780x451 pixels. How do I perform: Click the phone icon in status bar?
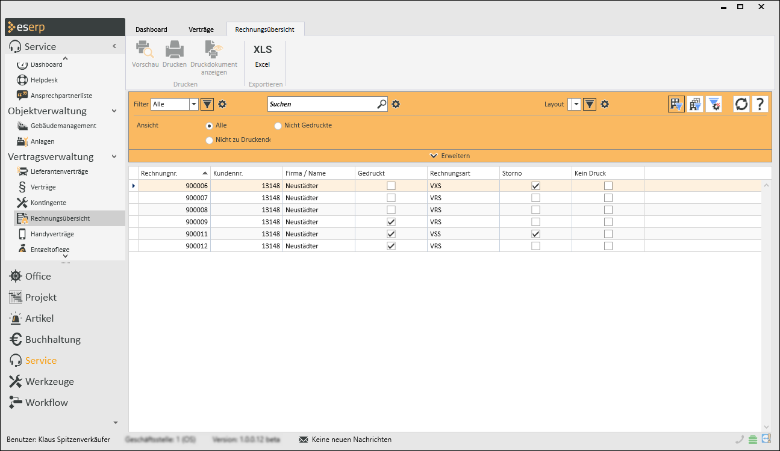[740, 440]
